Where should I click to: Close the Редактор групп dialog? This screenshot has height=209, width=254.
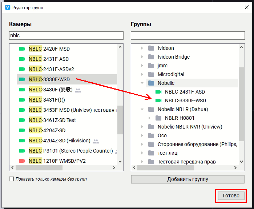click(246, 7)
